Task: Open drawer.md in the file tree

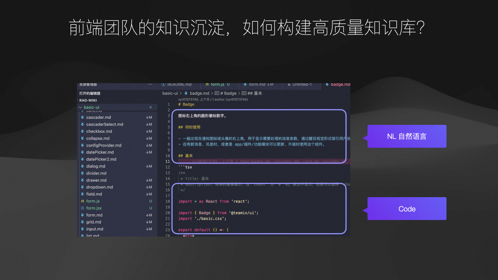Action: [x=96, y=180]
